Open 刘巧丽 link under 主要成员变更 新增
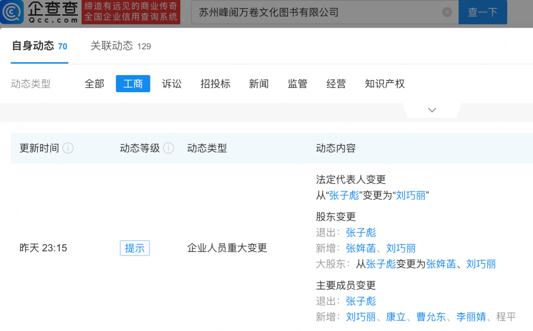Viewport: 533px width, 331px height. pyautogui.click(x=361, y=317)
